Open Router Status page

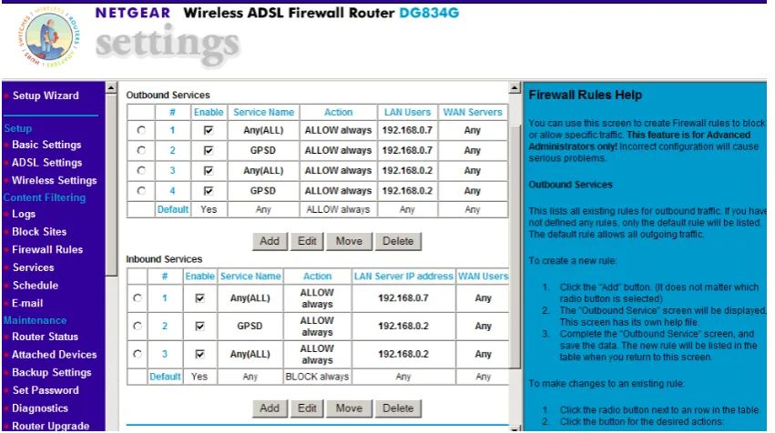[45, 337]
